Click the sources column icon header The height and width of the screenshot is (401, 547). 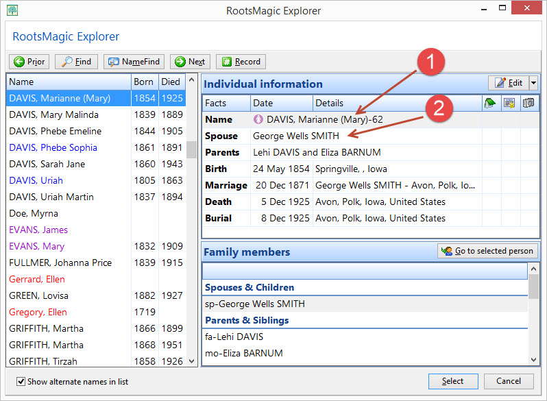click(x=510, y=103)
